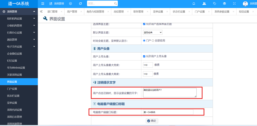Expand 通讯管理 sidebar submenu
The image size is (257, 126).
(x=34, y=40)
